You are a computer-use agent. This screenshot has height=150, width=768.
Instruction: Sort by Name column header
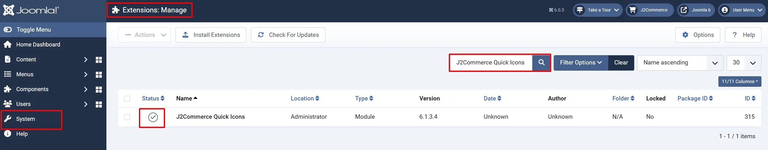pos(187,98)
